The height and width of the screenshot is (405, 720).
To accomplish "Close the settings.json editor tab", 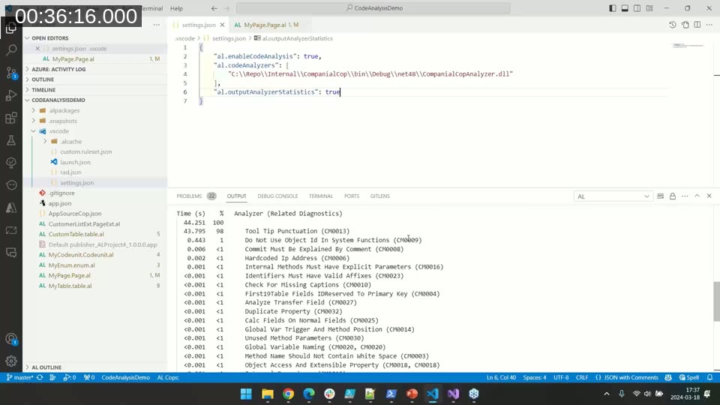I will (222, 25).
